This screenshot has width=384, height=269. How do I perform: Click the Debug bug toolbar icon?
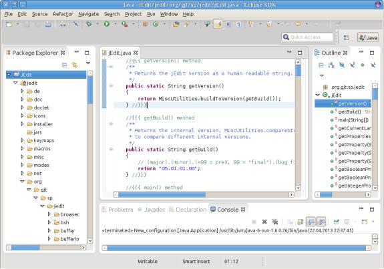[89, 24]
